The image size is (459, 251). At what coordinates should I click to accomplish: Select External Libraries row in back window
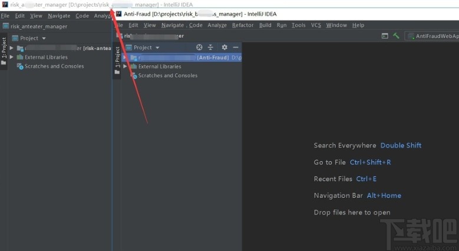click(x=60, y=57)
